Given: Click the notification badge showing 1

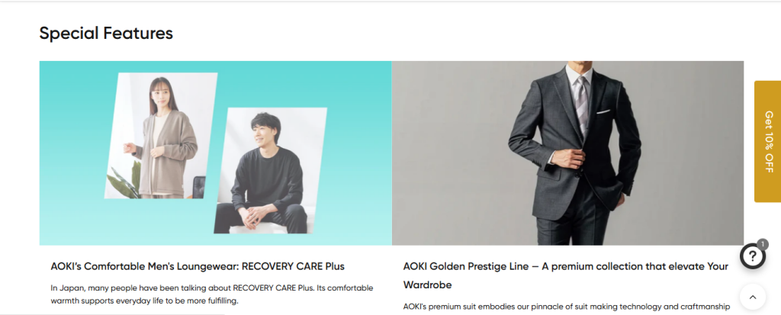Looking at the screenshot, I should coord(762,244).
